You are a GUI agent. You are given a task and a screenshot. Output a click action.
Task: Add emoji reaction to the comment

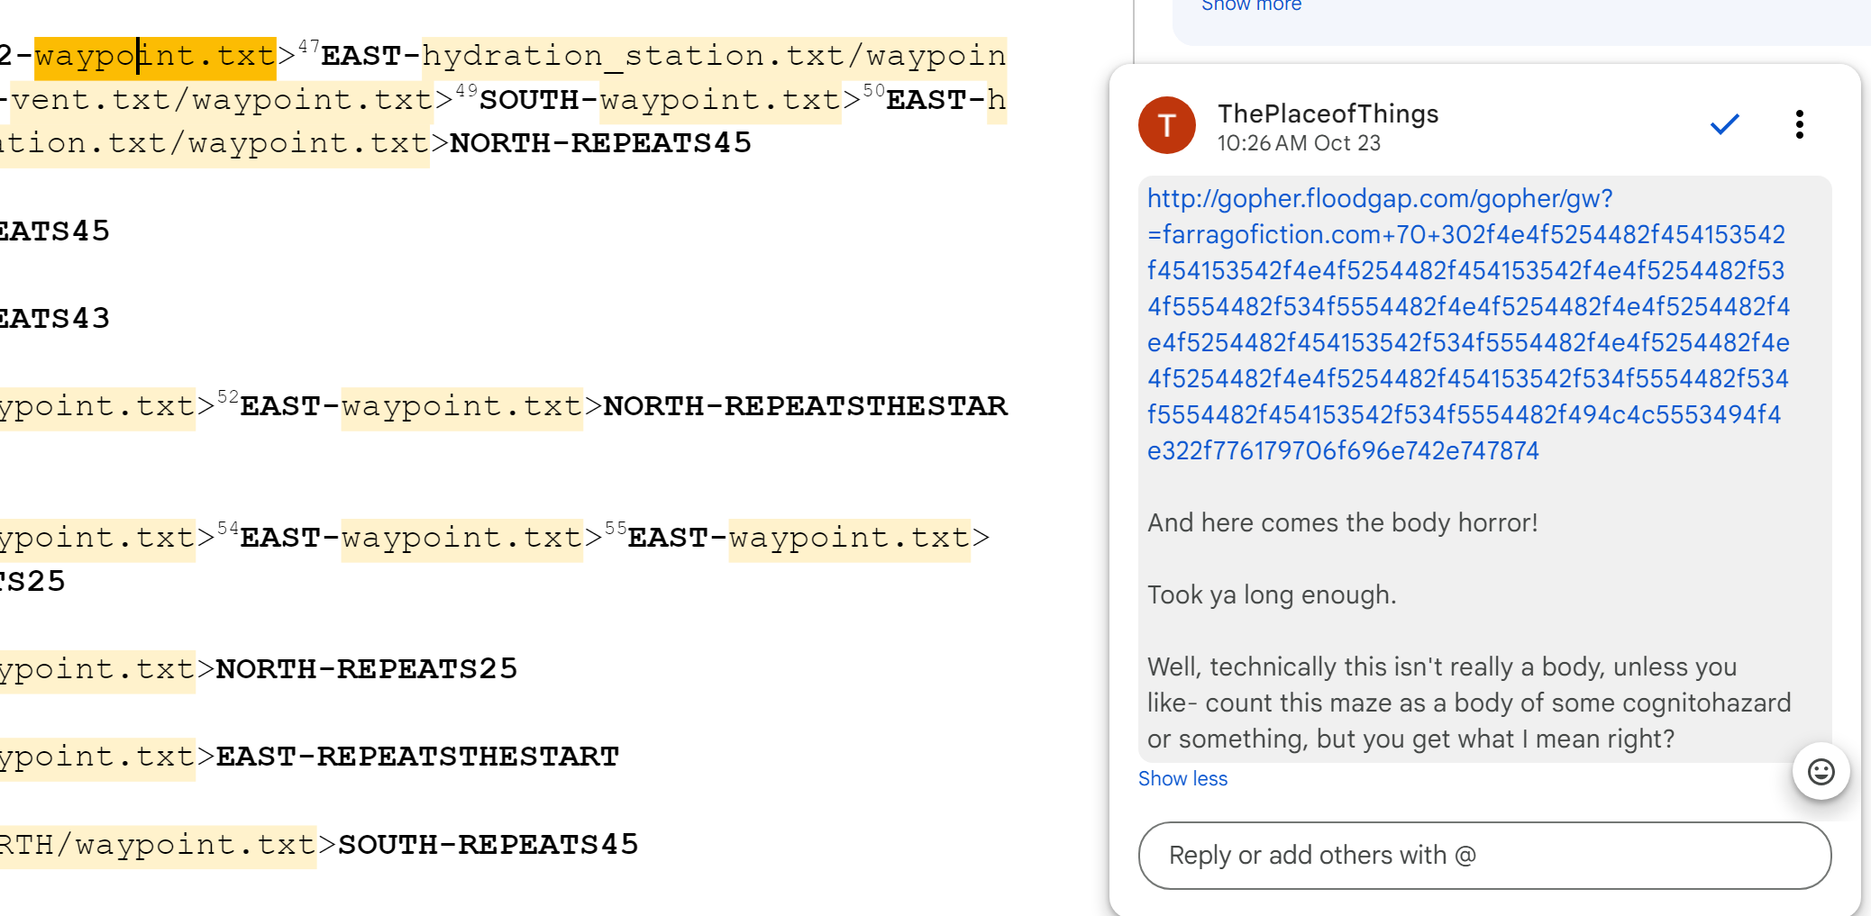pyautogui.click(x=1821, y=772)
